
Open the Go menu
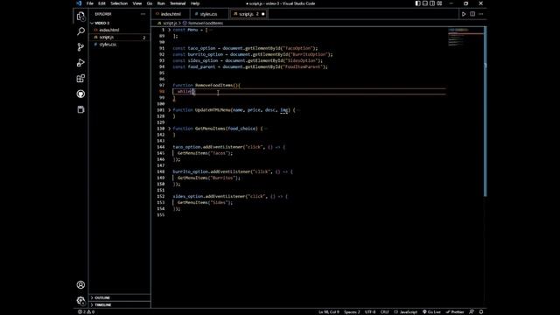click(x=150, y=3)
